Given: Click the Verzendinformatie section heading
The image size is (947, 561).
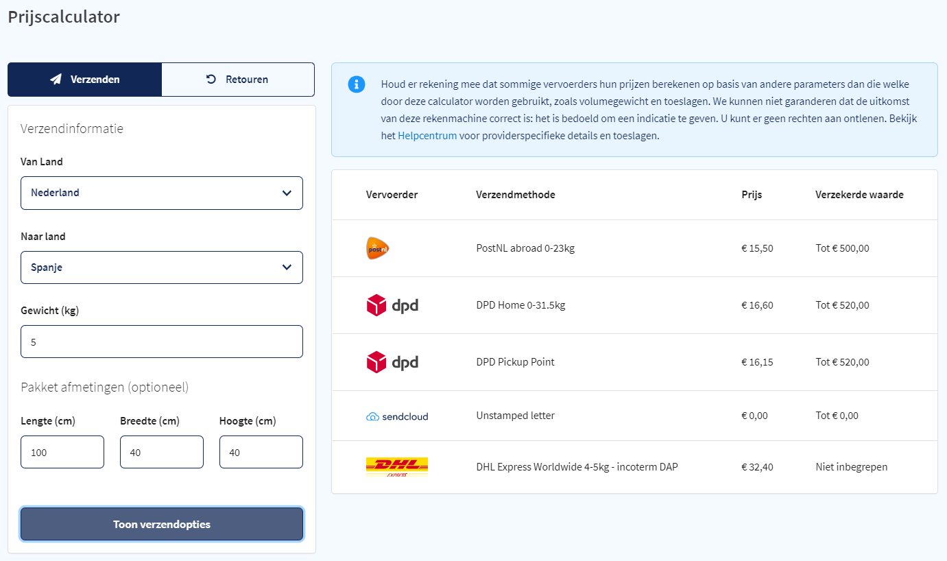Looking at the screenshot, I should pos(72,128).
